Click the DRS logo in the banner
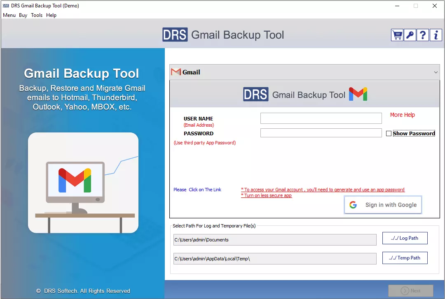This screenshot has width=445, height=299. [175, 35]
